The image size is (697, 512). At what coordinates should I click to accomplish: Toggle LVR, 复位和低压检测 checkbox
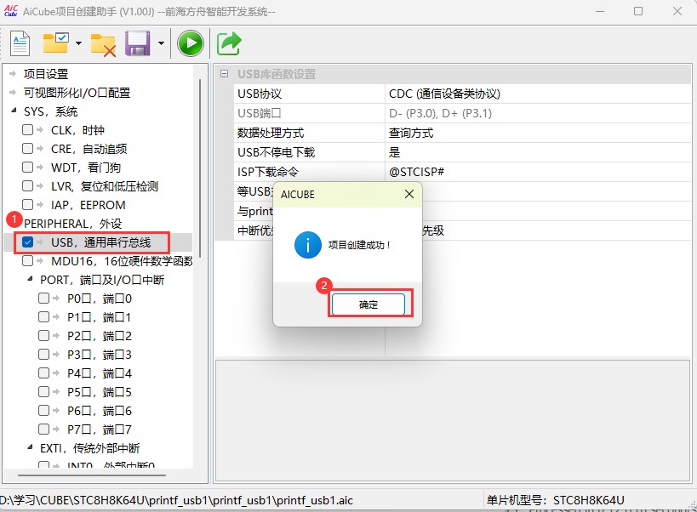[x=27, y=185]
